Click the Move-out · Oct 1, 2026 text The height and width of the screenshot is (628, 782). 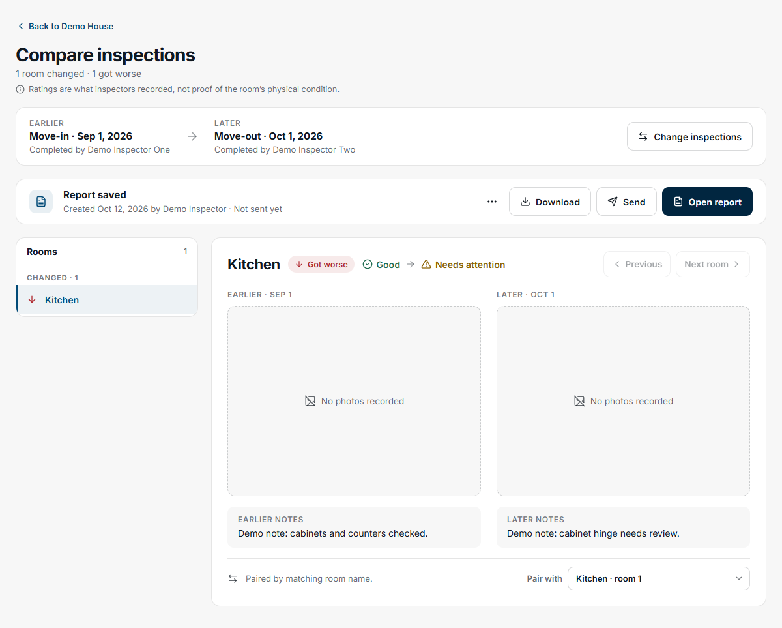[x=268, y=136]
